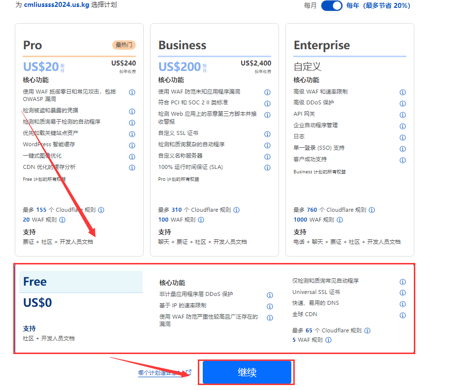This screenshot has height=390, width=465.
Task: Click info icon beside WordPress 智能缓存
Action: [132, 146]
